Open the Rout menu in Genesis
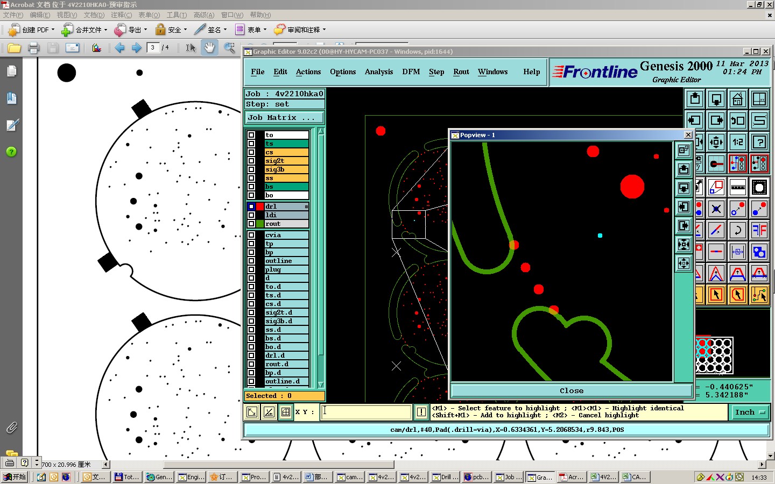The width and height of the screenshot is (775, 484). coord(461,72)
